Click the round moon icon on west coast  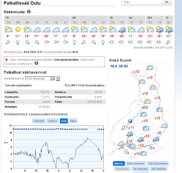130,121
